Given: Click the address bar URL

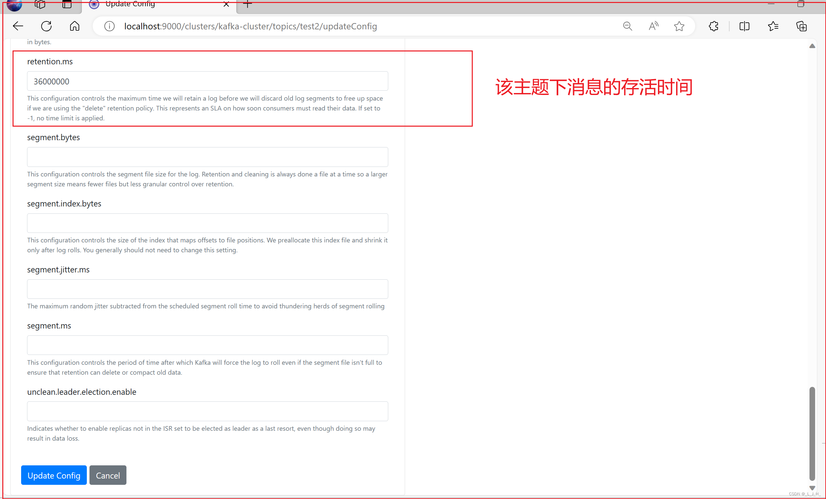Looking at the screenshot, I should [x=251, y=26].
